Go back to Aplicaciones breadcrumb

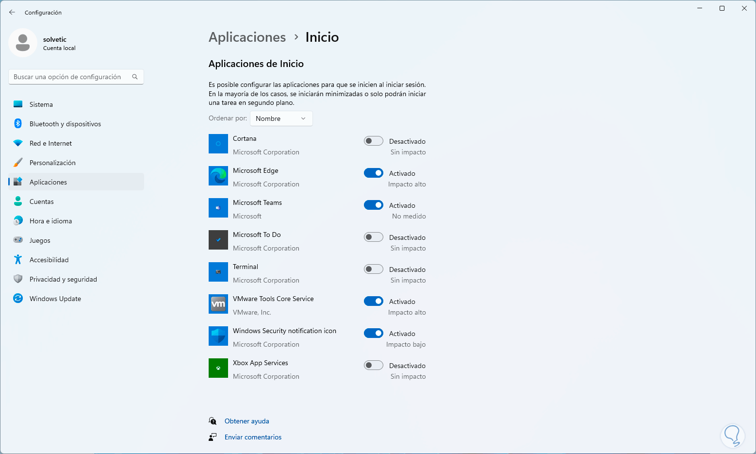(x=247, y=37)
